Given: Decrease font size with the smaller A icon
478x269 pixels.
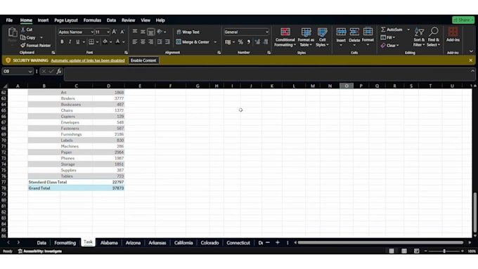Looking at the screenshot, I should (122, 32).
